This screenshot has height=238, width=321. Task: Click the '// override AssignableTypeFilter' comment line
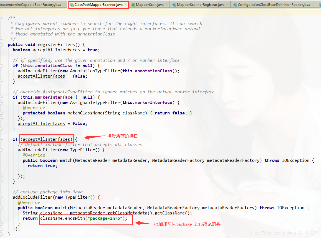[114, 92]
